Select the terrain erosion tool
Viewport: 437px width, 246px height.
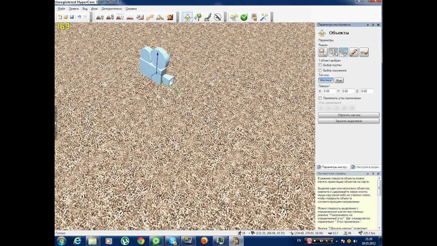pos(160,17)
